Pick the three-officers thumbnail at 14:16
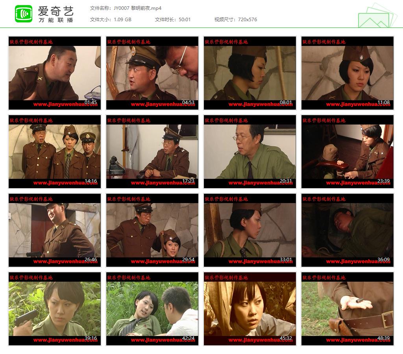The height and width of the screenshot is (354, 403). (x=55, y=152)
